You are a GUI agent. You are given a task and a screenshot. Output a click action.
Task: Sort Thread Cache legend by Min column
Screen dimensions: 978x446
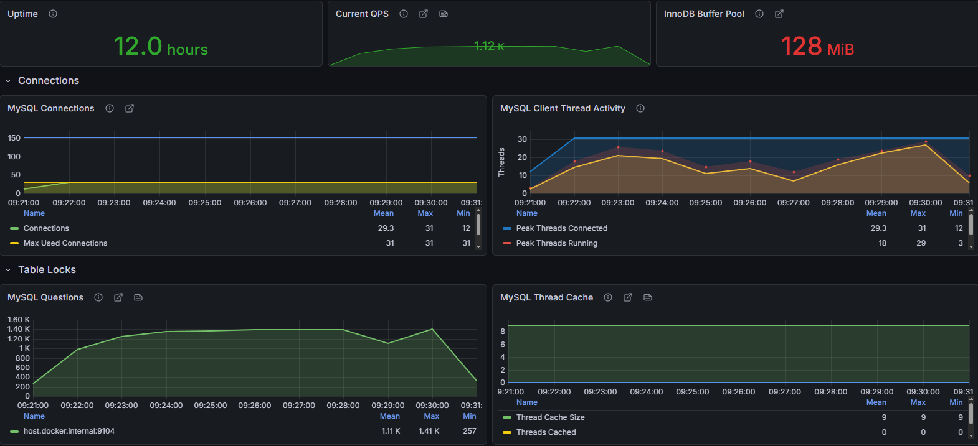[956, 402]
